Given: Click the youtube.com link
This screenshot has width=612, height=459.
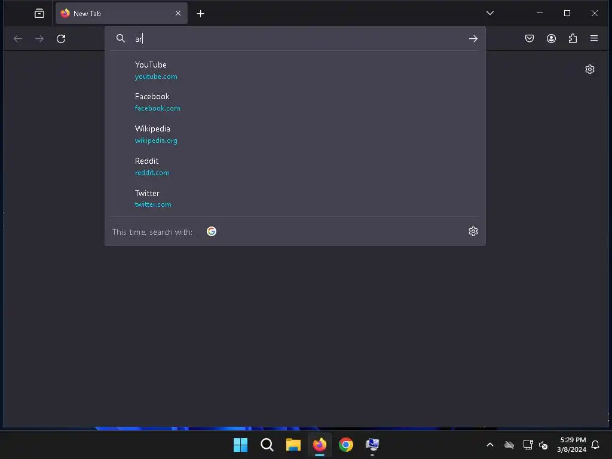Looking at the screenshot, I should point(156,77).
